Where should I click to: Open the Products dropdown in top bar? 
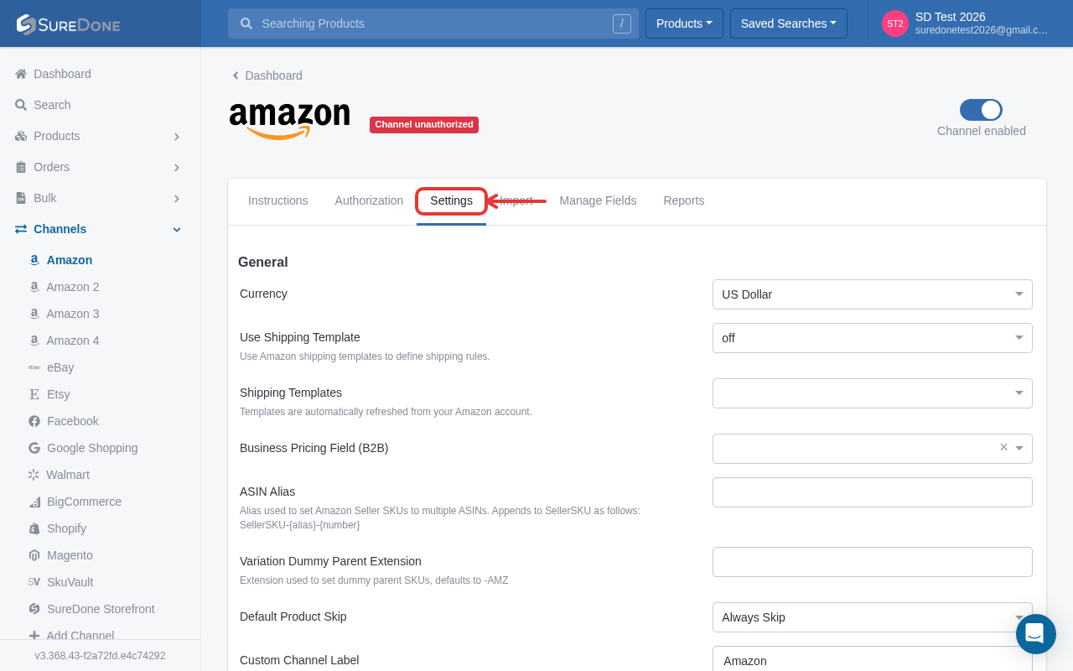coord(684,23)
